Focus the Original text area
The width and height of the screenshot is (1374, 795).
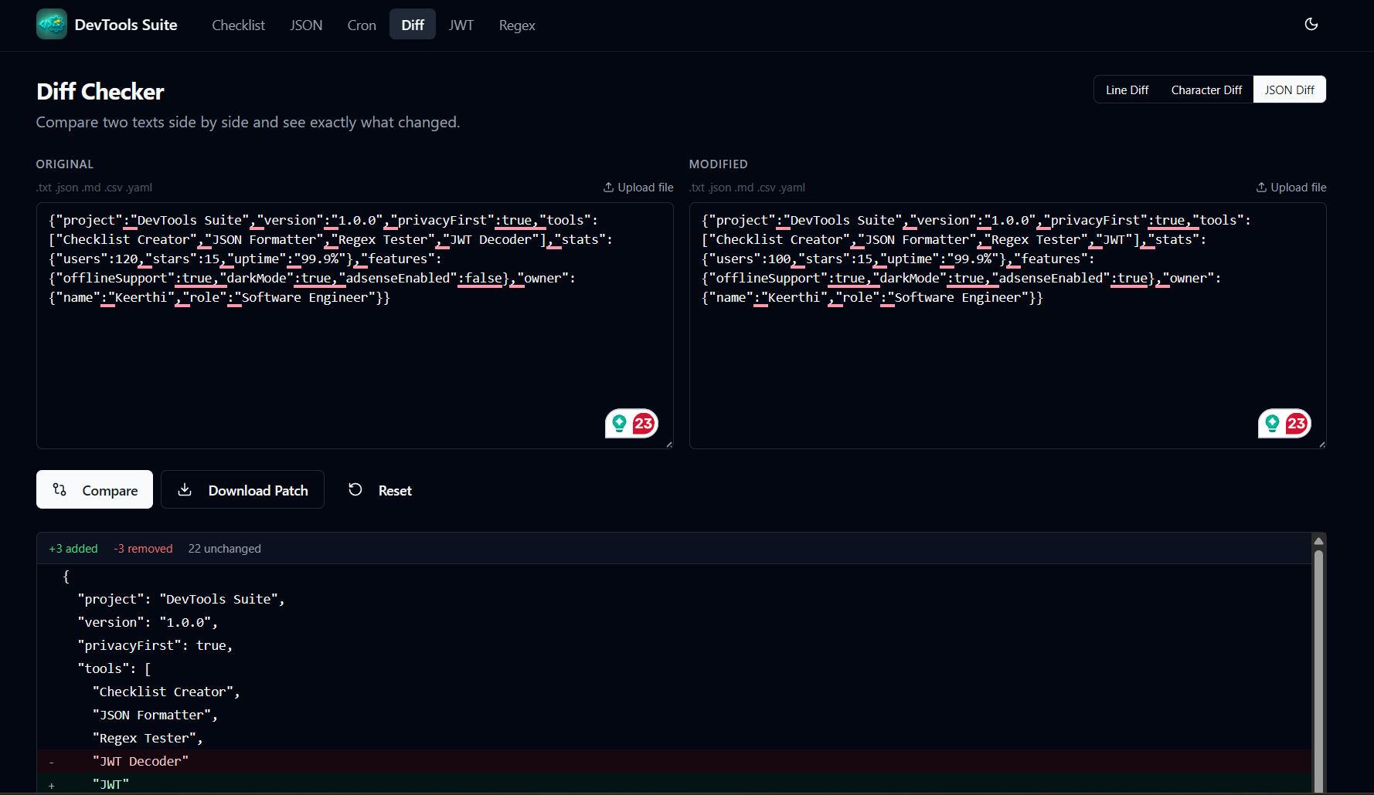click(x=355, y=326)
